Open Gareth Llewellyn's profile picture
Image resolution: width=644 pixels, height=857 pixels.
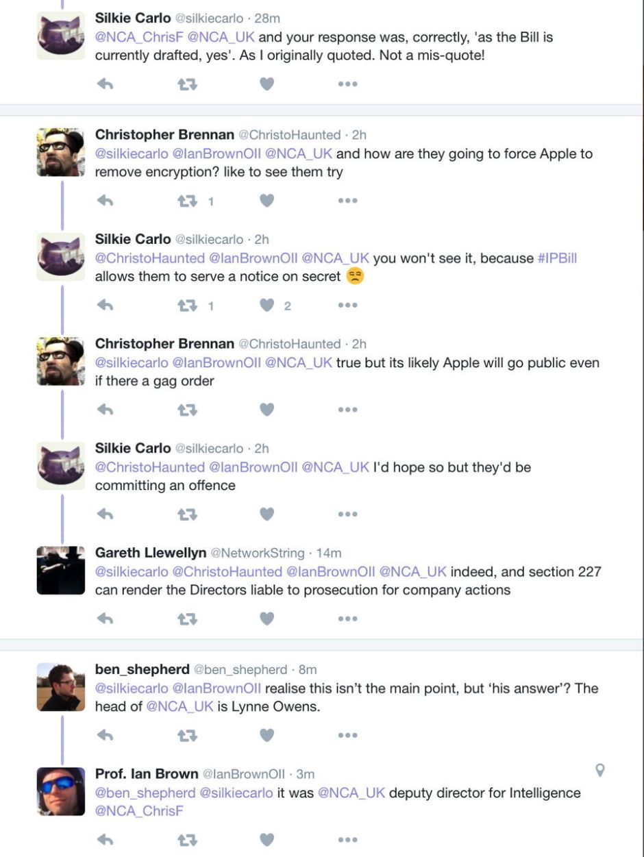(61, 570)
